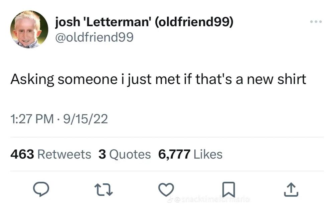Retweet this post using the arrows icon
This screenshot has width=334, height=207.
click(x=104, y=190)
